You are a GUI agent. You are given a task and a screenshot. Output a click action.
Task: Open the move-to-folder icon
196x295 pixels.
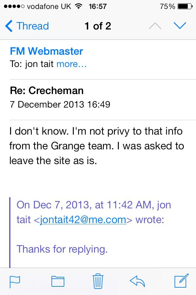pos(58,281)
